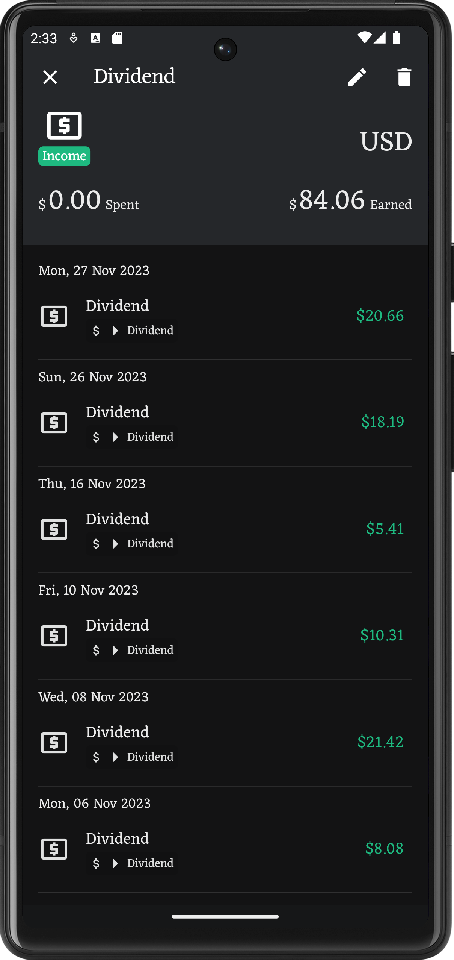Delete category using the trash icon
This screenshot has width=454, height=960.
(404, 77)
